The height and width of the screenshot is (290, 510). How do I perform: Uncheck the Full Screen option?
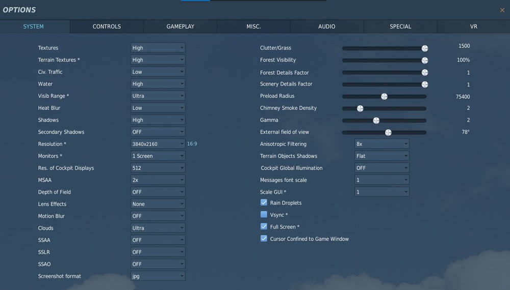(x=264, y=226)
